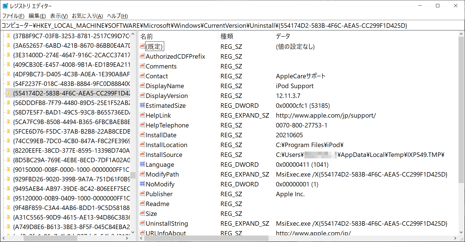Click the DWORD icon beside NoModify

point(142,184)
